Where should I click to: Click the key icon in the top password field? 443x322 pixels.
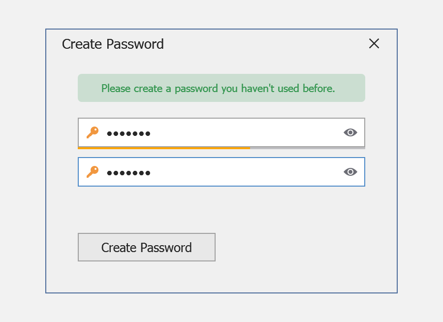92,132
